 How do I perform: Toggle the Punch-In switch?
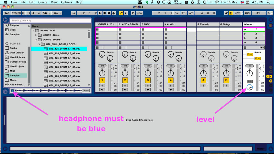tap(177, 13)
